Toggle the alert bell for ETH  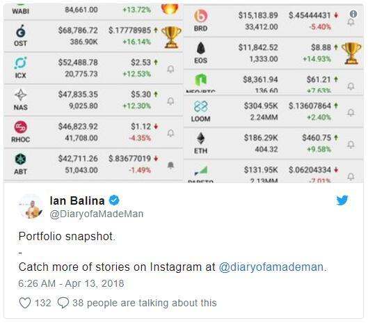(x=351, y=145)
